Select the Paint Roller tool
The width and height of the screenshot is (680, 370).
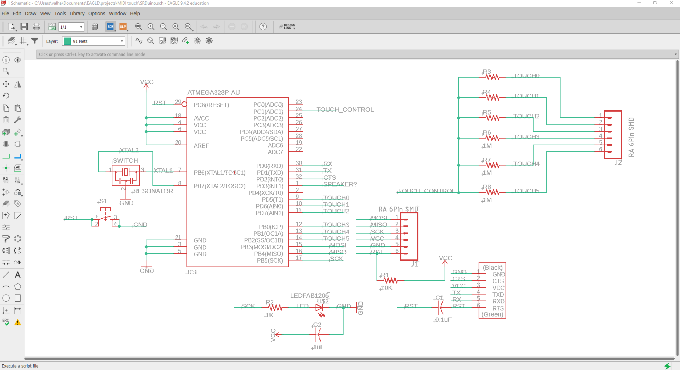[x=6, y=239]
